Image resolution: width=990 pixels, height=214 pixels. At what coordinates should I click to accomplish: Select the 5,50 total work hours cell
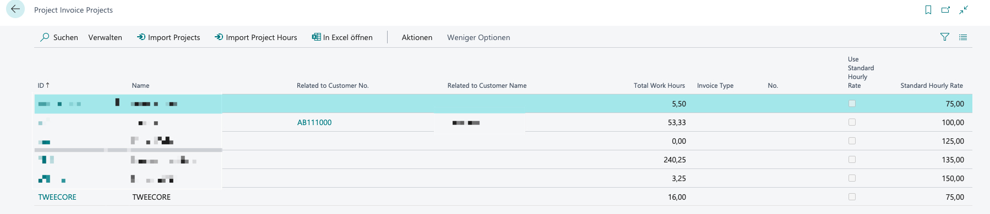679,104
